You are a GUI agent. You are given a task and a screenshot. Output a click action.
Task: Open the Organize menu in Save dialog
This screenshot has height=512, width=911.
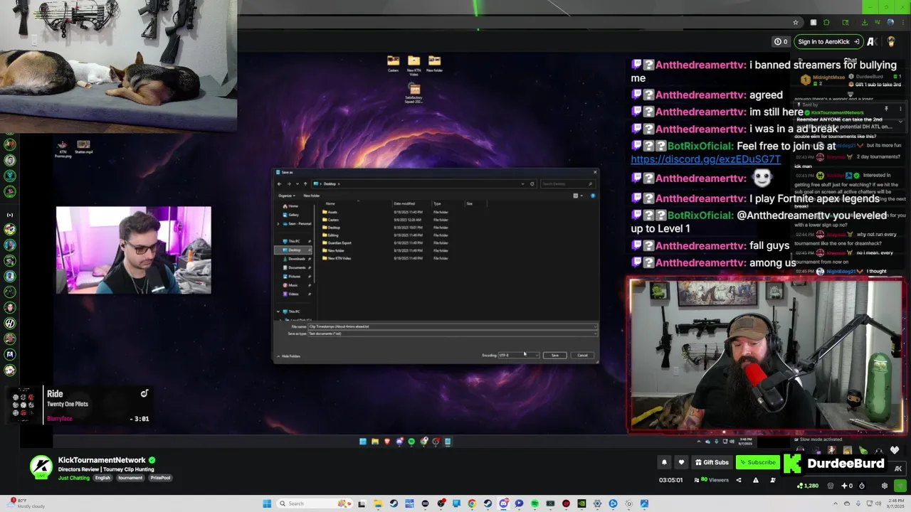click(287, 196)
